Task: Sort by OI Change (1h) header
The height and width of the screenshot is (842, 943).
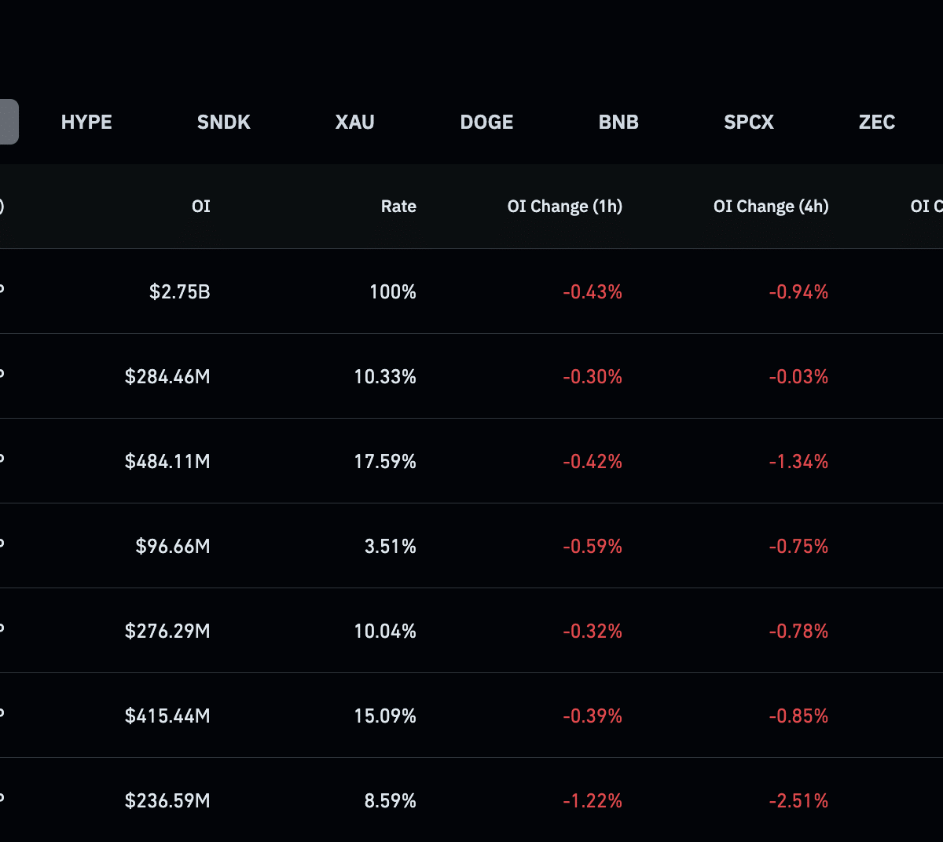Action: [x=565, y=207]
